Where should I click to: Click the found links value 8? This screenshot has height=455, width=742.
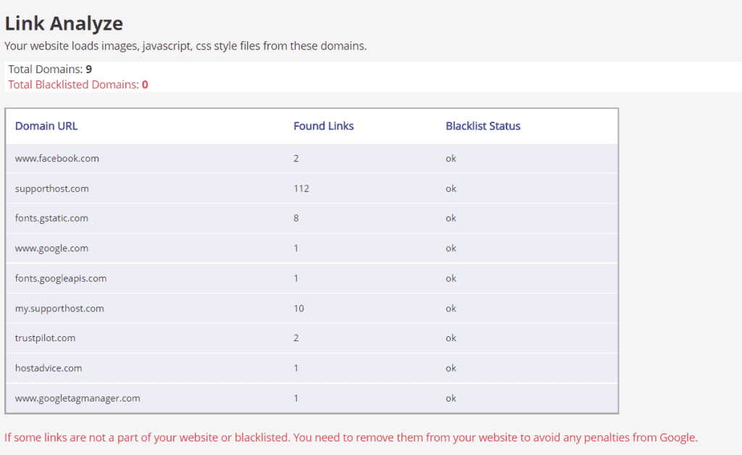coord(296,218)
